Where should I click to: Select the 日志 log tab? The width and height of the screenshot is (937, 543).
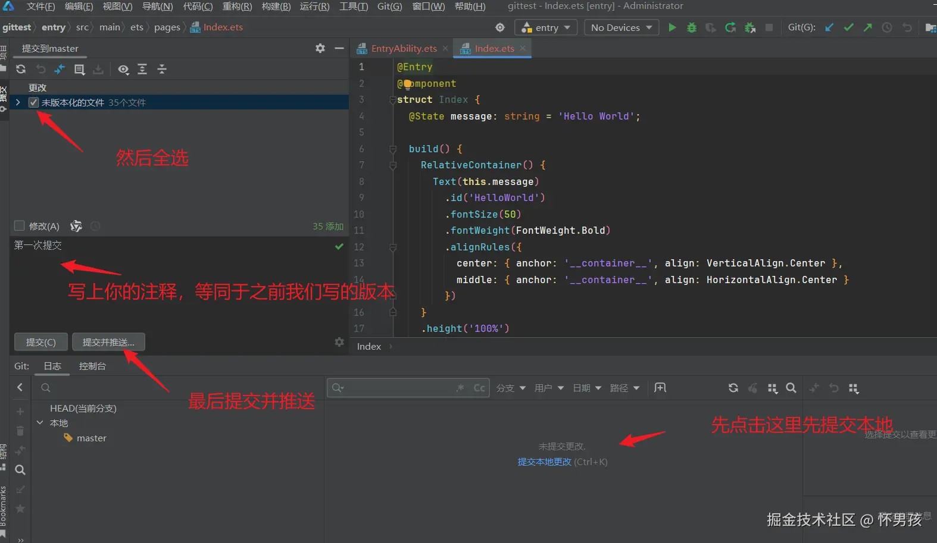click(52, 366)
